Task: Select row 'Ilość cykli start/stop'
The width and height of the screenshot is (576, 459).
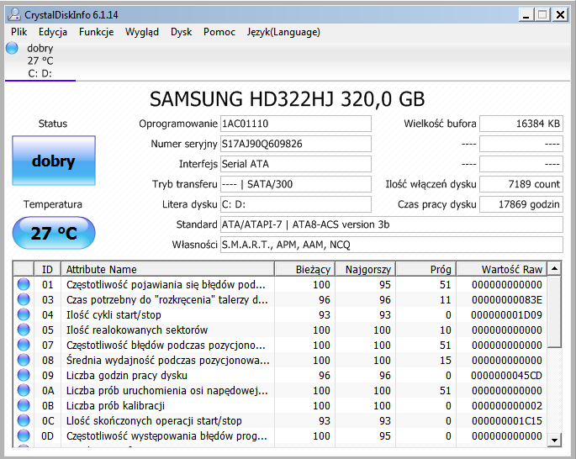Action: (280, 314)
